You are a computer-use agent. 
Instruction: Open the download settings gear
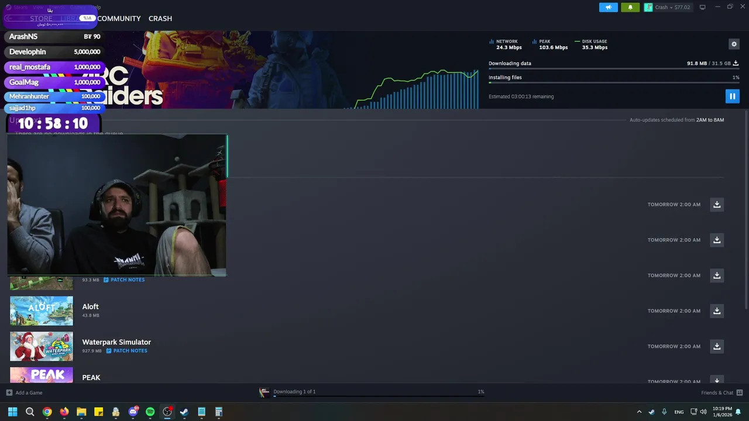click(734, 44)
